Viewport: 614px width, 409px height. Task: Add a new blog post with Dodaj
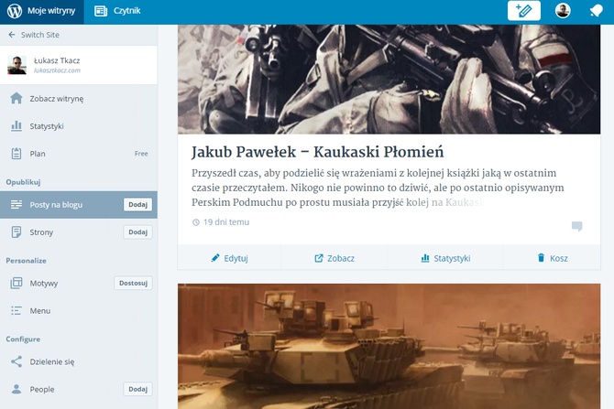pos(137,205)
